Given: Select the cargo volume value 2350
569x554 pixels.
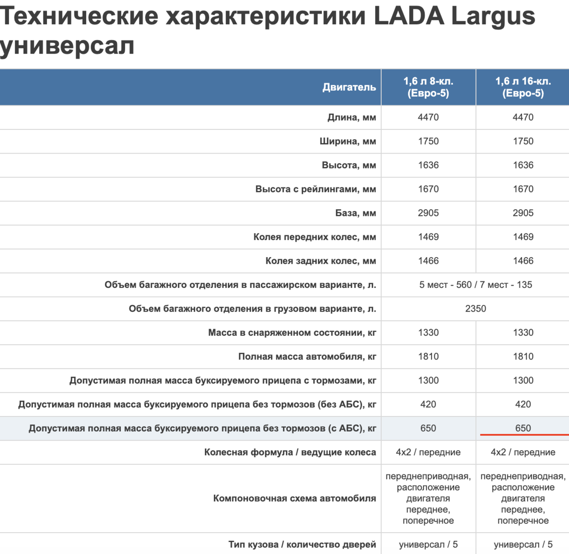Looking at the screenshot, I should [x=474, y=308].
